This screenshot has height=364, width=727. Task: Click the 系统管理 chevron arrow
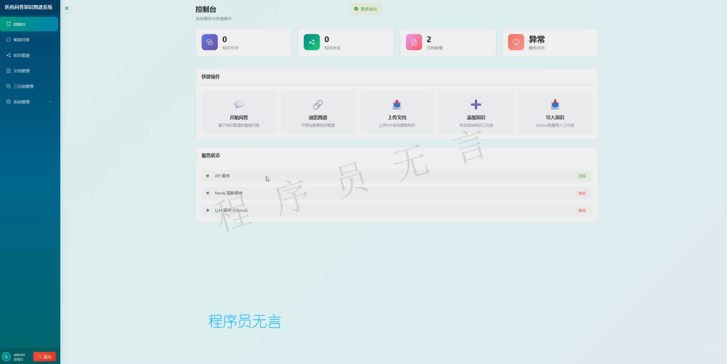(50, 102)
